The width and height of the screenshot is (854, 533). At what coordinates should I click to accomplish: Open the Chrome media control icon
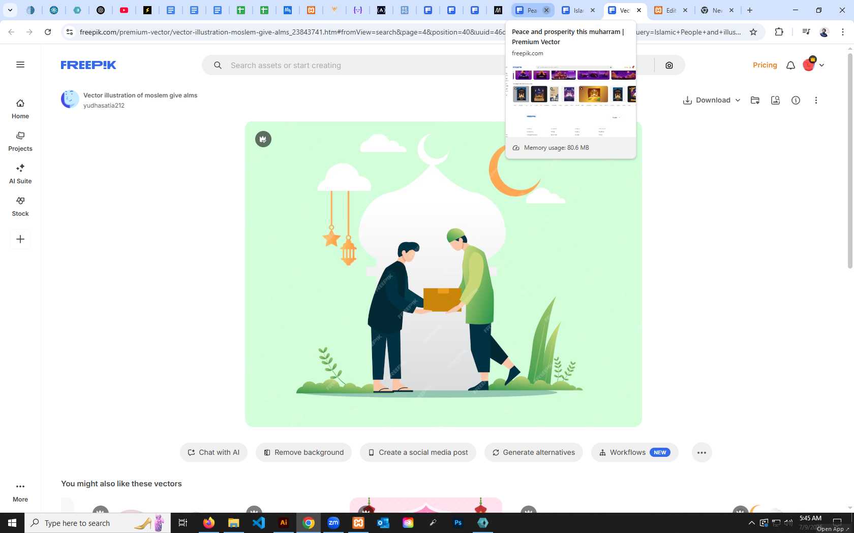[806, 32]
